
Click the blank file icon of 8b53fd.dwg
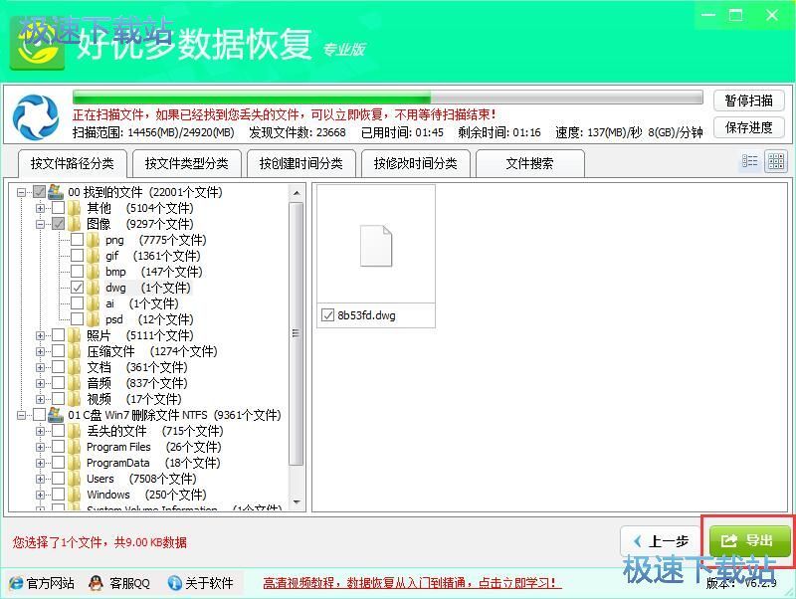(376, 246)
